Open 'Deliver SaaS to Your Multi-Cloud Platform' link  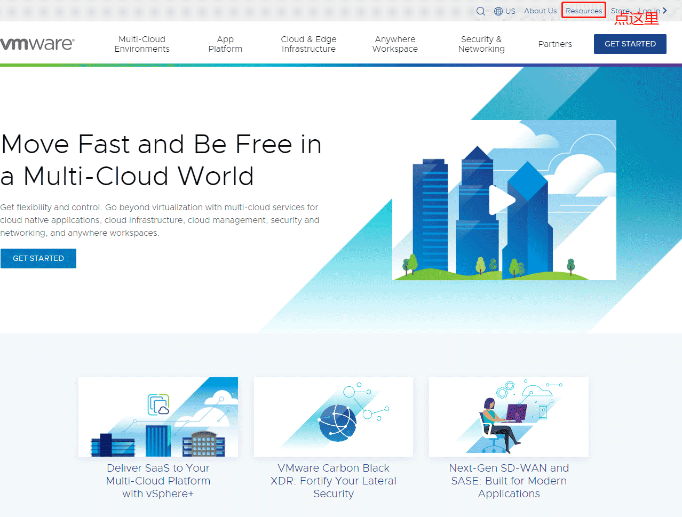[158, 481]
